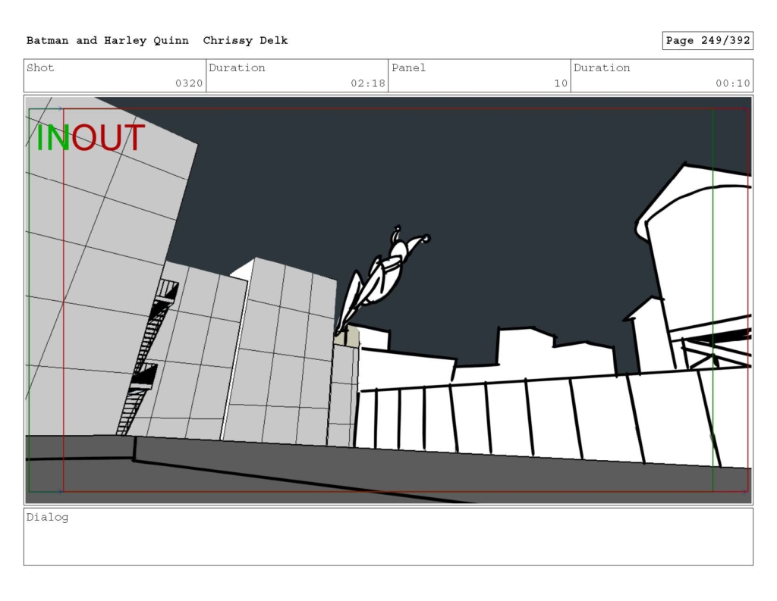Click the red 'OUT' camera label

(108, 138)
